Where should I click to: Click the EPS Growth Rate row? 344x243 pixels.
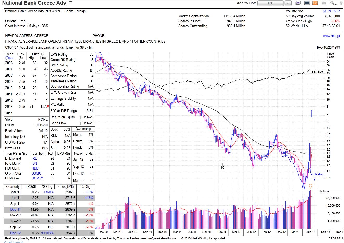coord(72,92)
